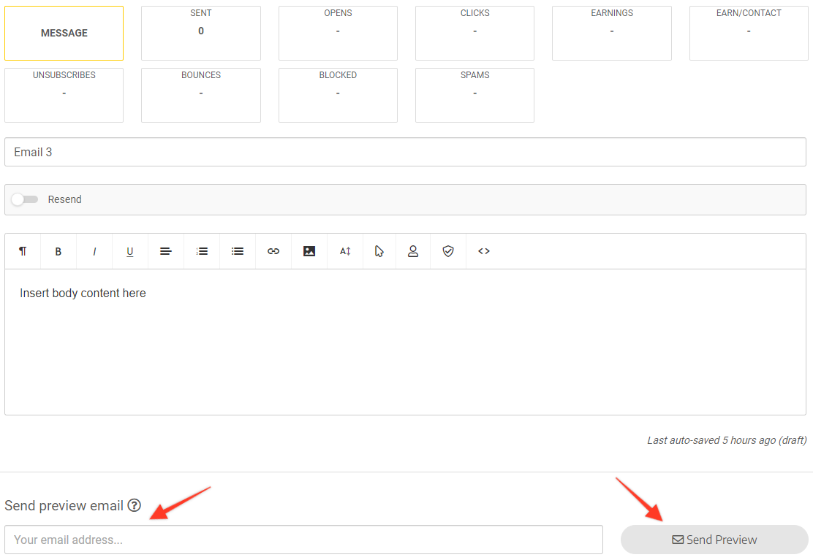Select the SENT stats card
The image size is (813, 560).
click(x=200, y=33)
